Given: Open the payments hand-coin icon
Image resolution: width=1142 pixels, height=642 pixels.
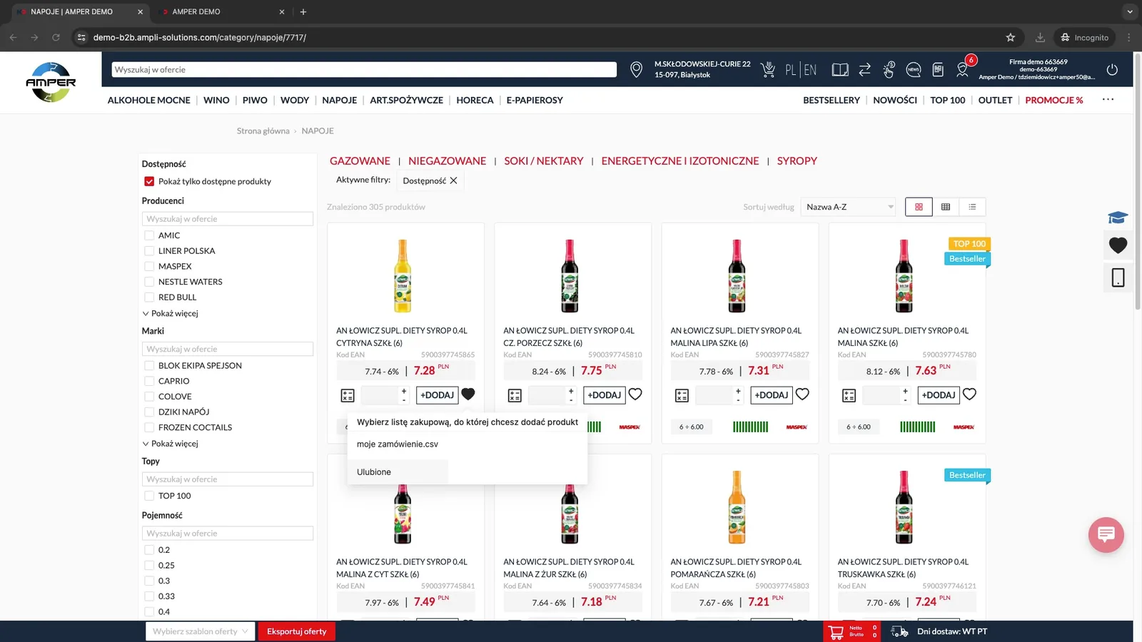Looking at the screenshot, I should [889, 69].
